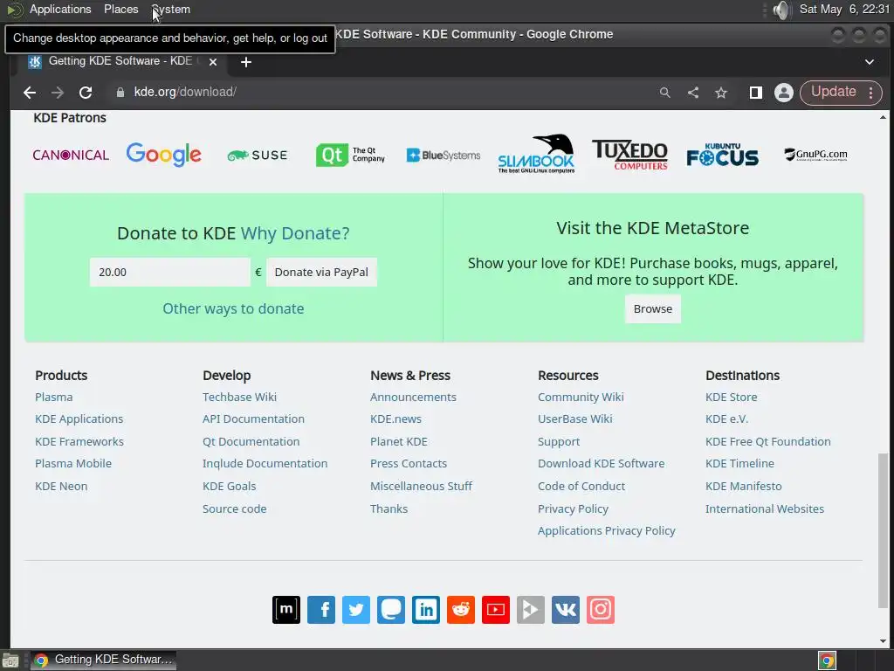
Task: Click the GnuPG.com logo
Action: point(815,155)
